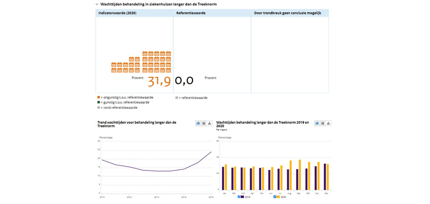Collapse the Wachttijden behandeling section chevron
The width and height of the screenshot is (430, 204).
(97, 4)
